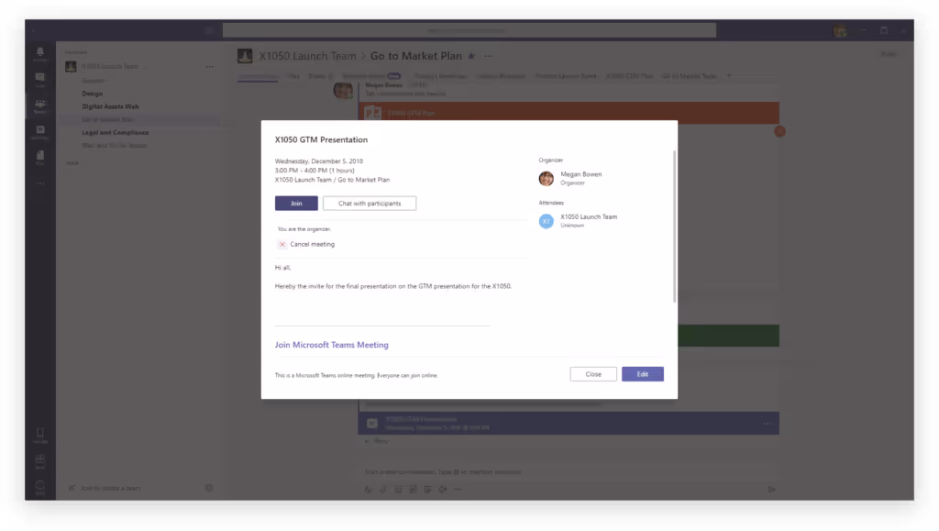Image resolution: width=939 pixels, height=531 pixels.
Task: Open Activity bell in left rail
Action: pos(40,54)
